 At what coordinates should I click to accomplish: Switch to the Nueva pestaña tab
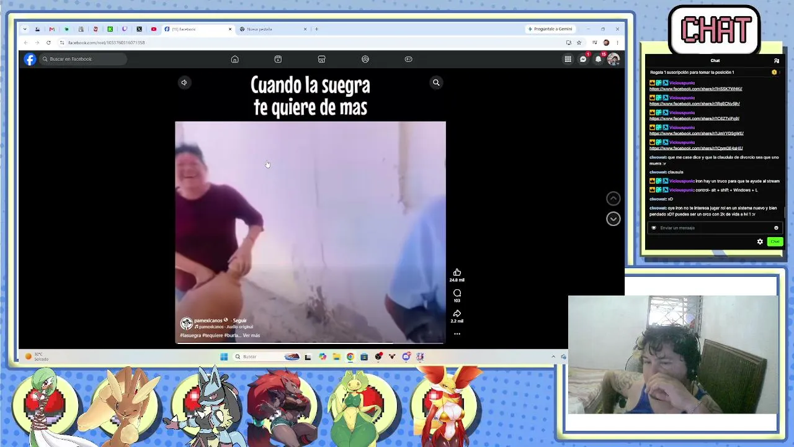pos(274,29)
